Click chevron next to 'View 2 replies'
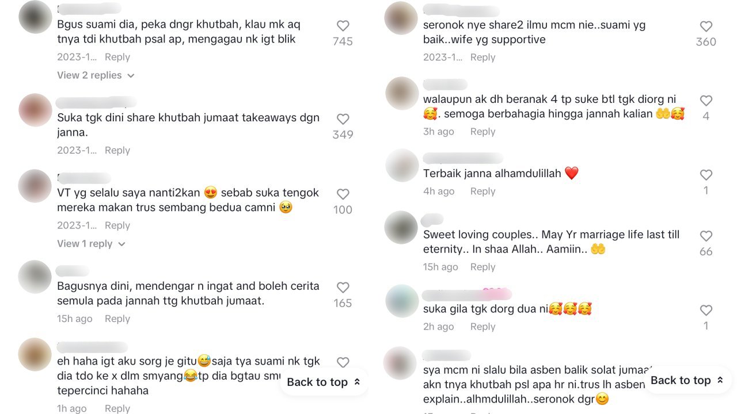 [131, 76]
